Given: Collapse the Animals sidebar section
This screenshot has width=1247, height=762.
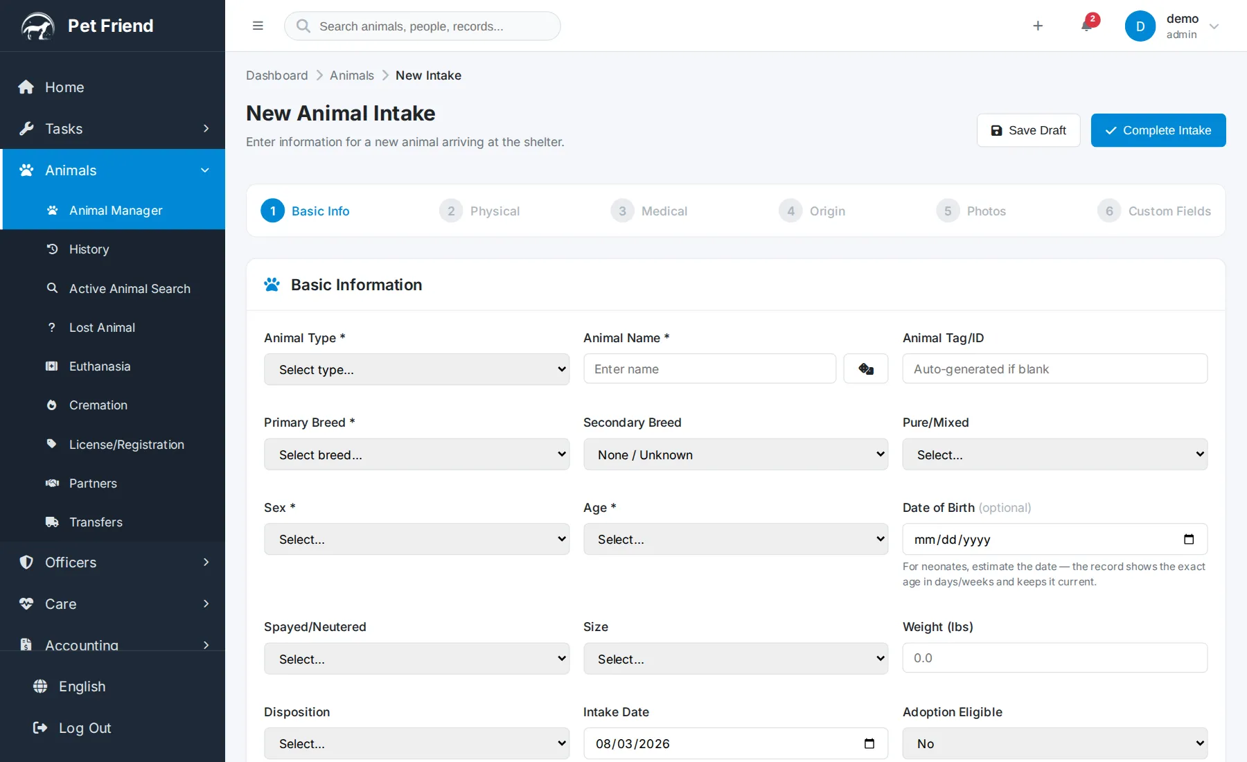Looking at the screenshot, I should coord(112,170).
